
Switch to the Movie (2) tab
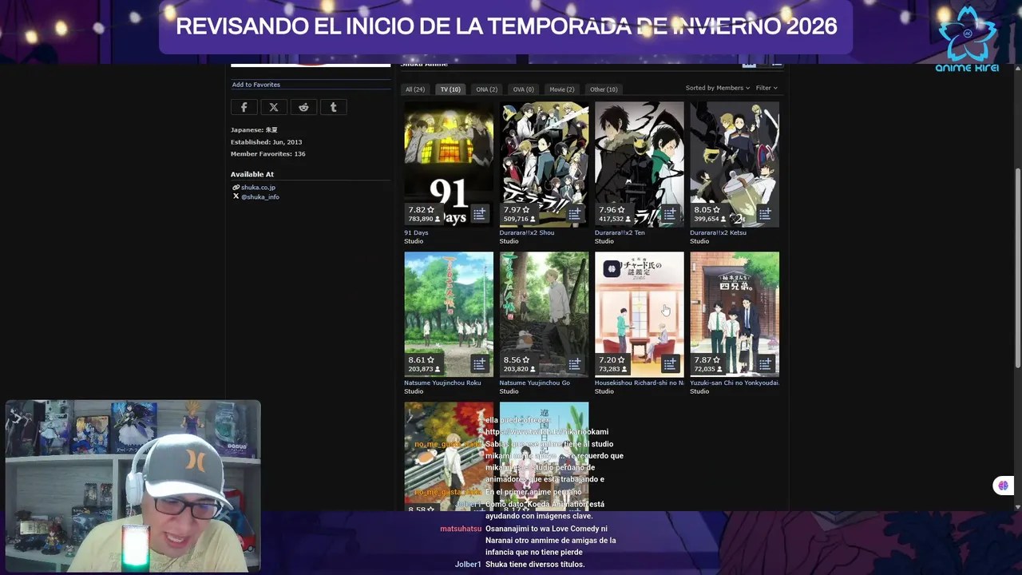[x=562, y=89]
